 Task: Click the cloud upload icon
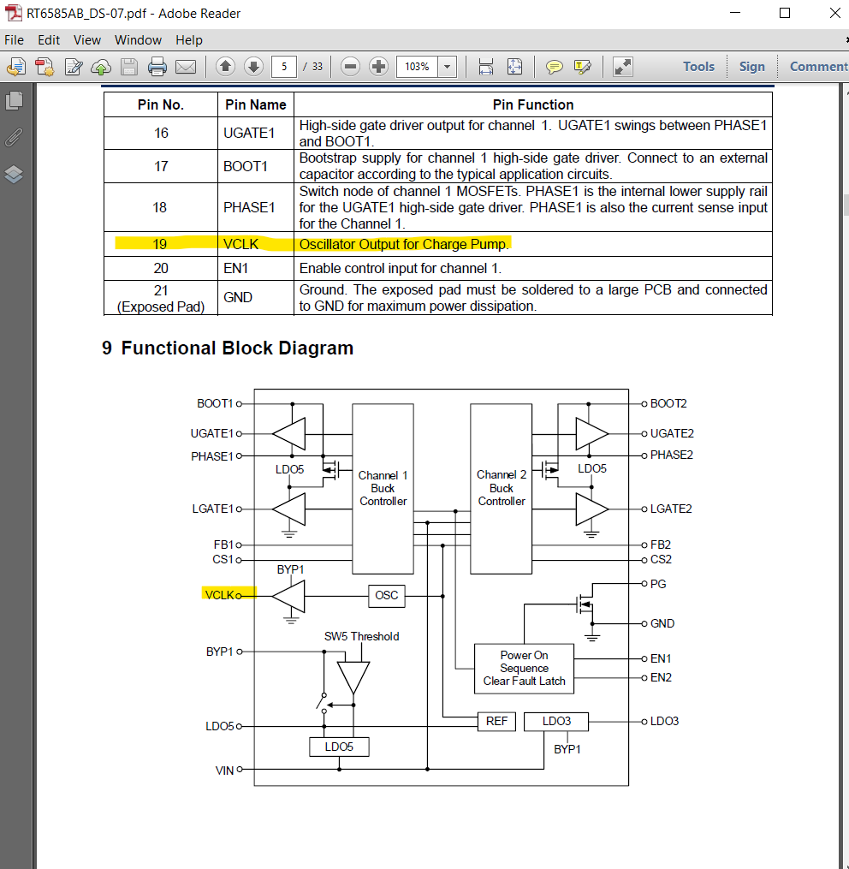pyautogui.click(x=101, y=67)
